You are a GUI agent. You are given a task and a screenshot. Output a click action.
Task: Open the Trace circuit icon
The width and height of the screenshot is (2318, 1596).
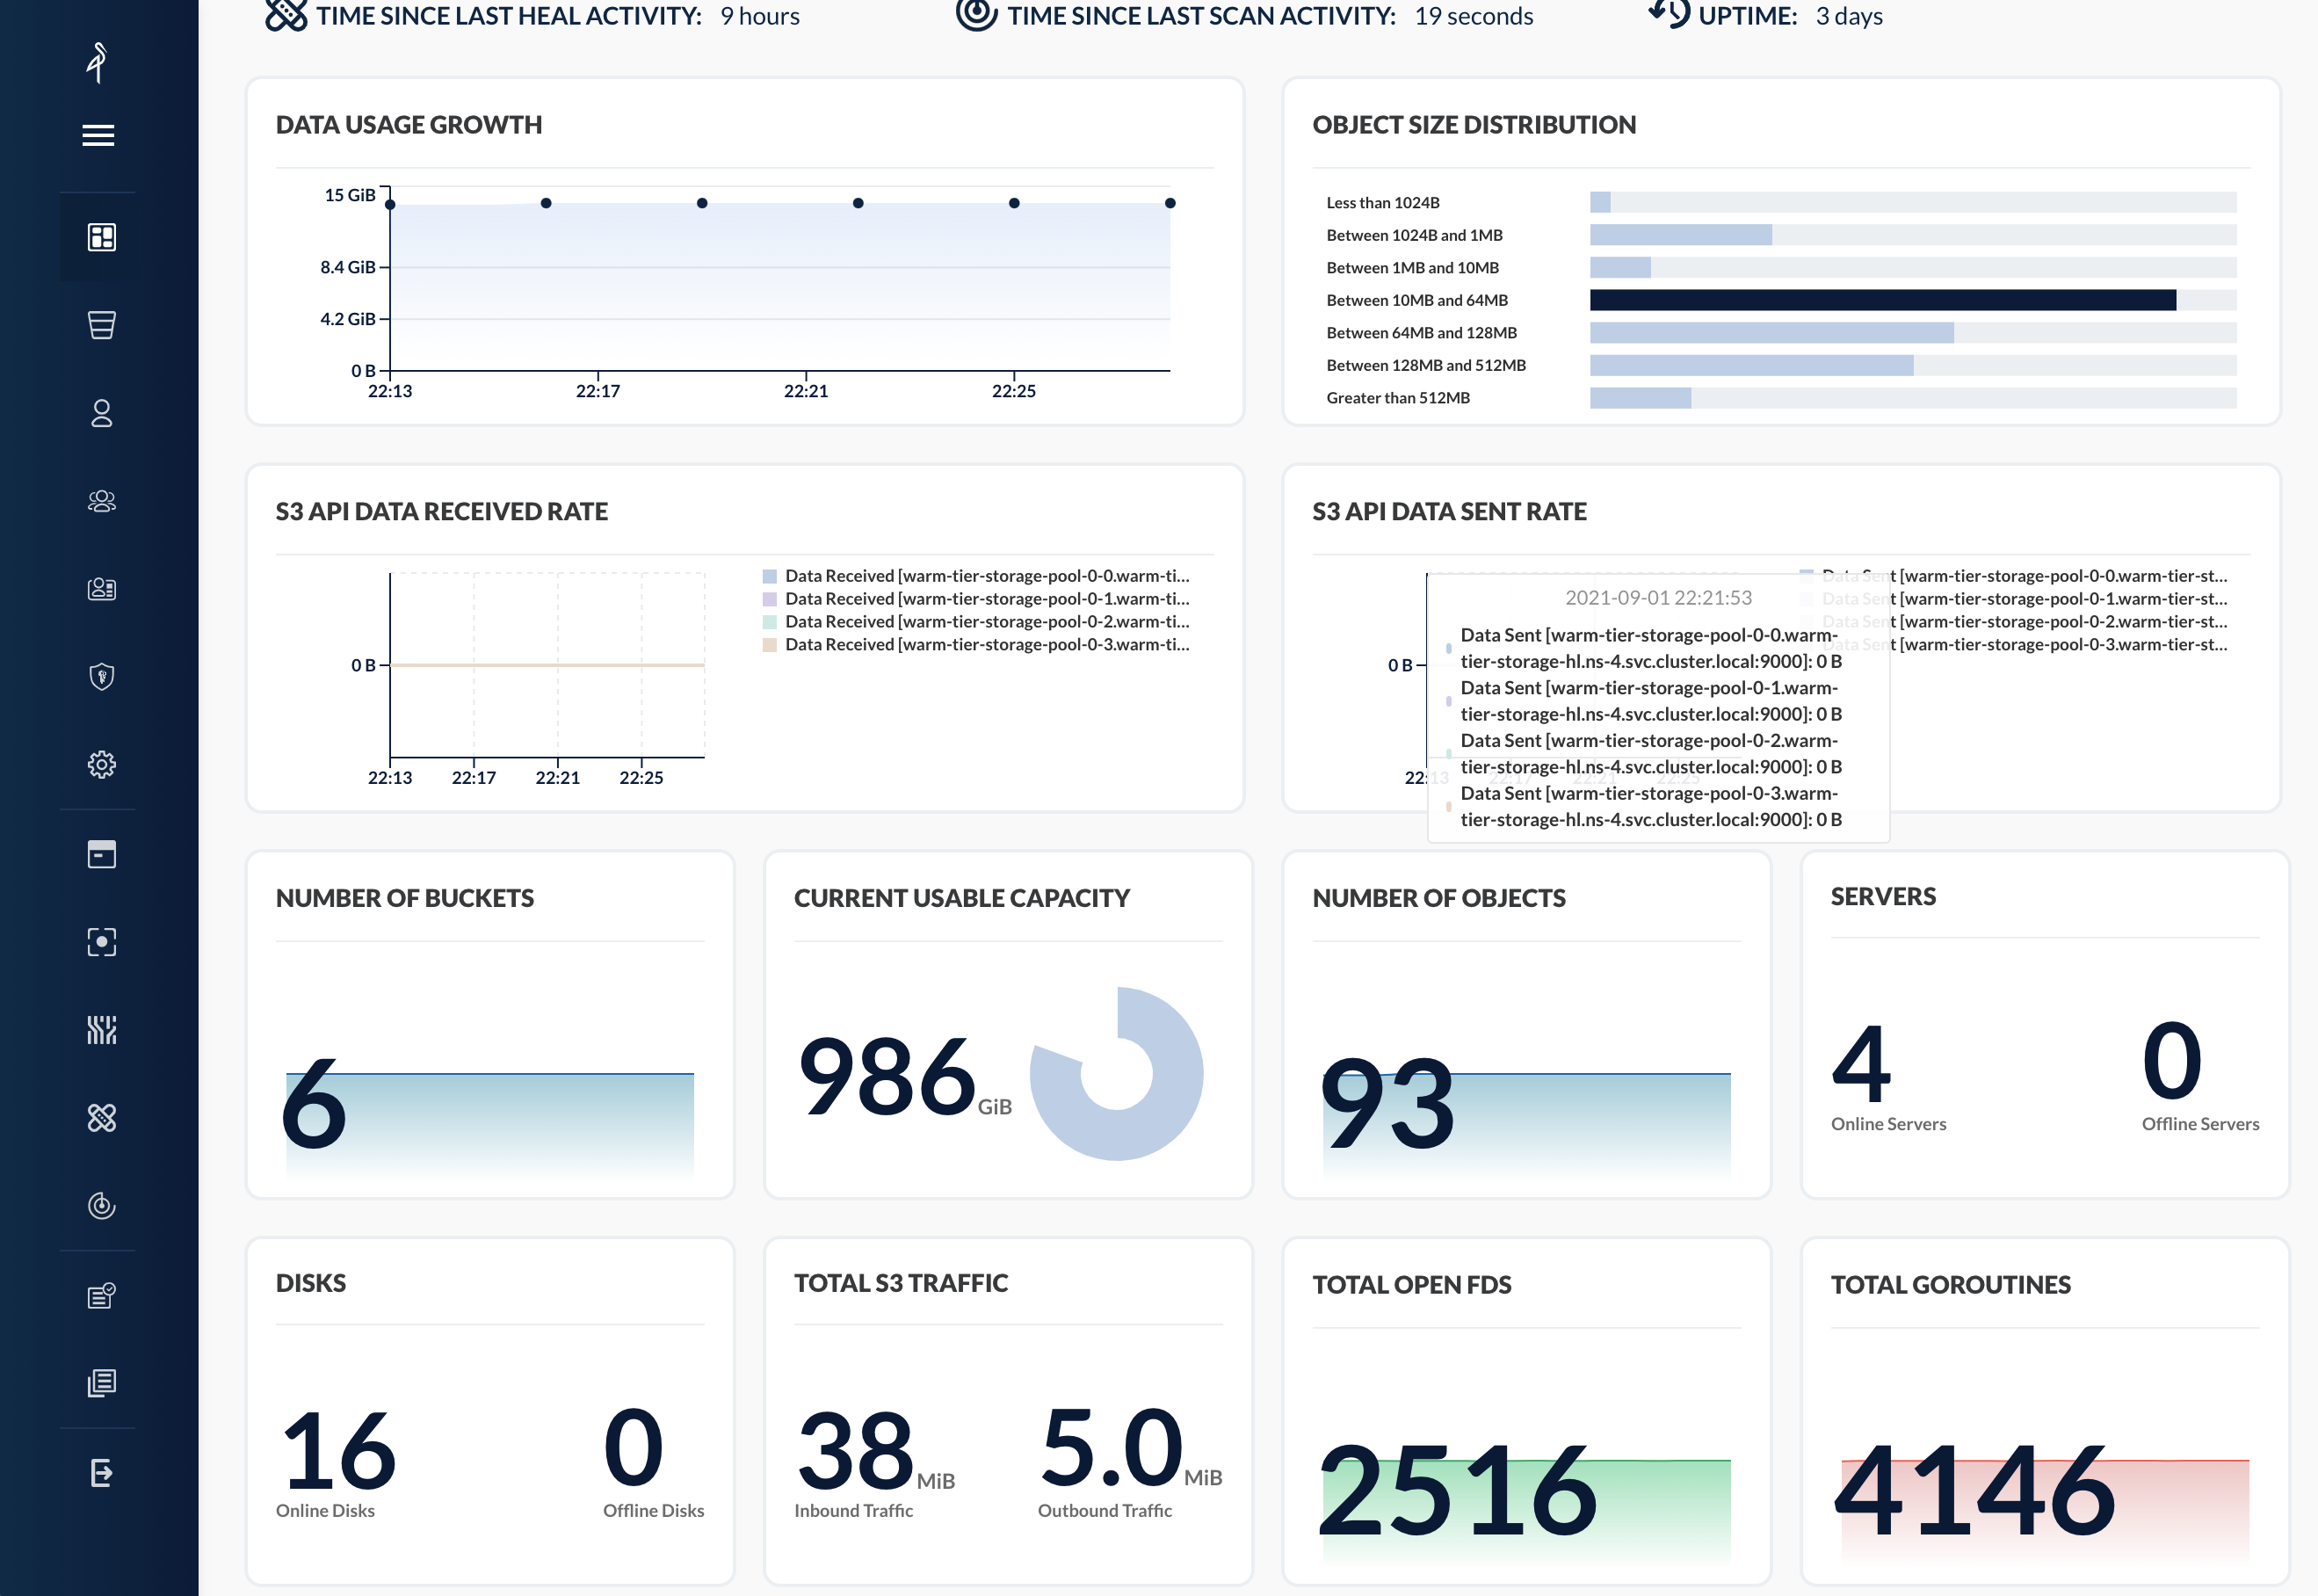tap(101, 1030)
